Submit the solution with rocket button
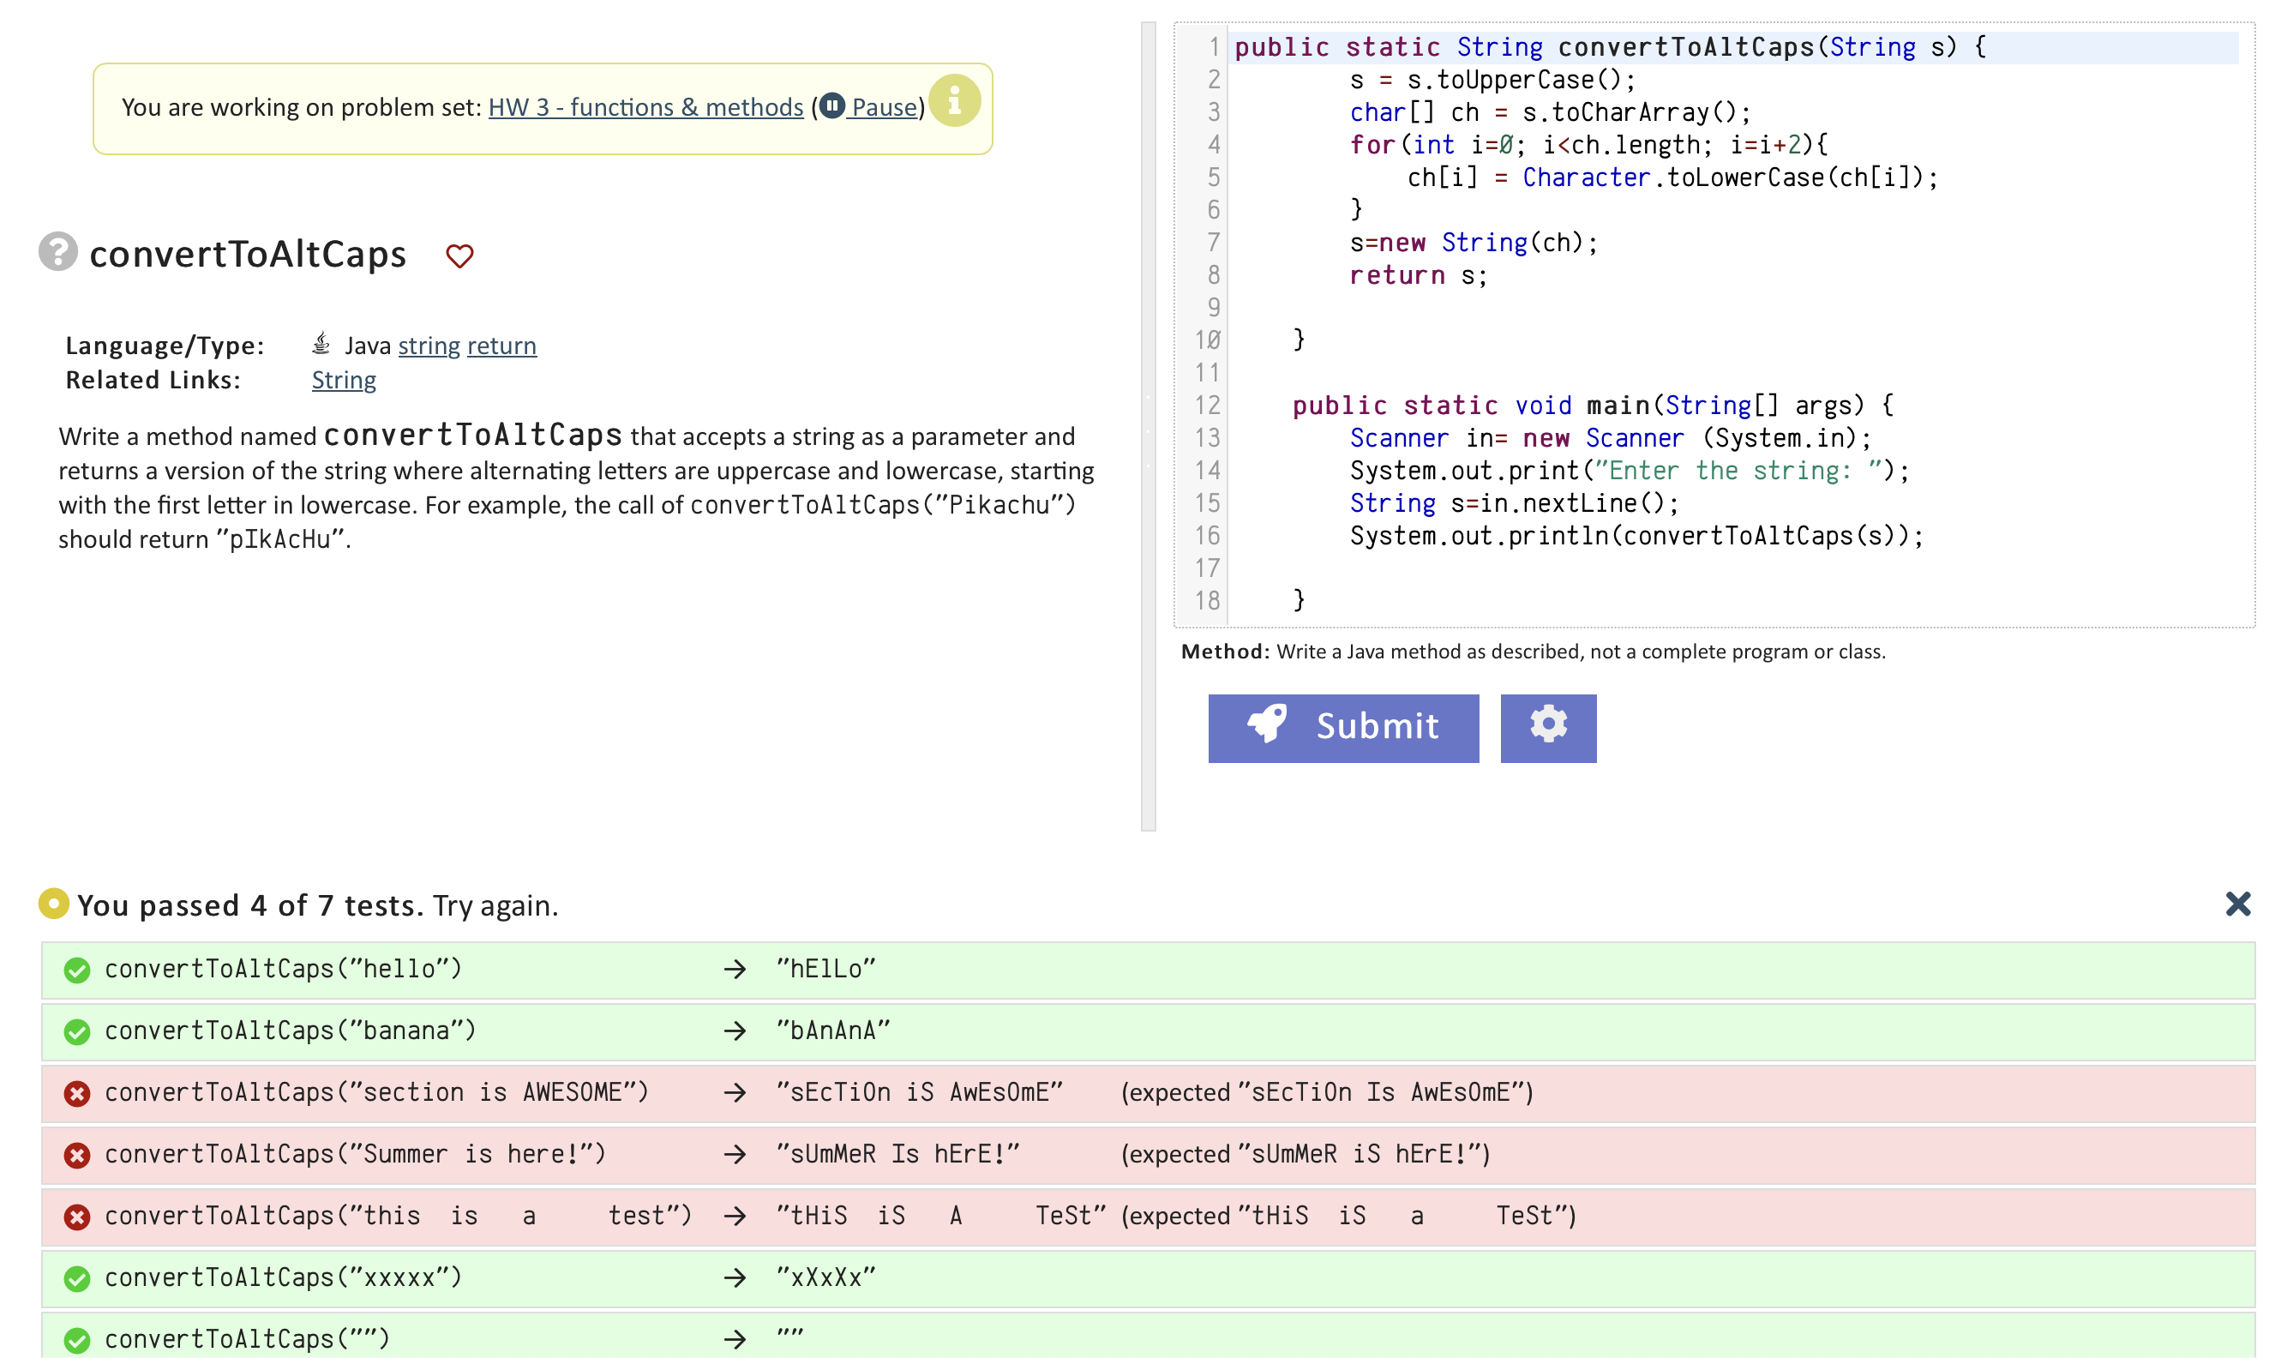2275x1358 pixels. click(x=1342, y=728)
